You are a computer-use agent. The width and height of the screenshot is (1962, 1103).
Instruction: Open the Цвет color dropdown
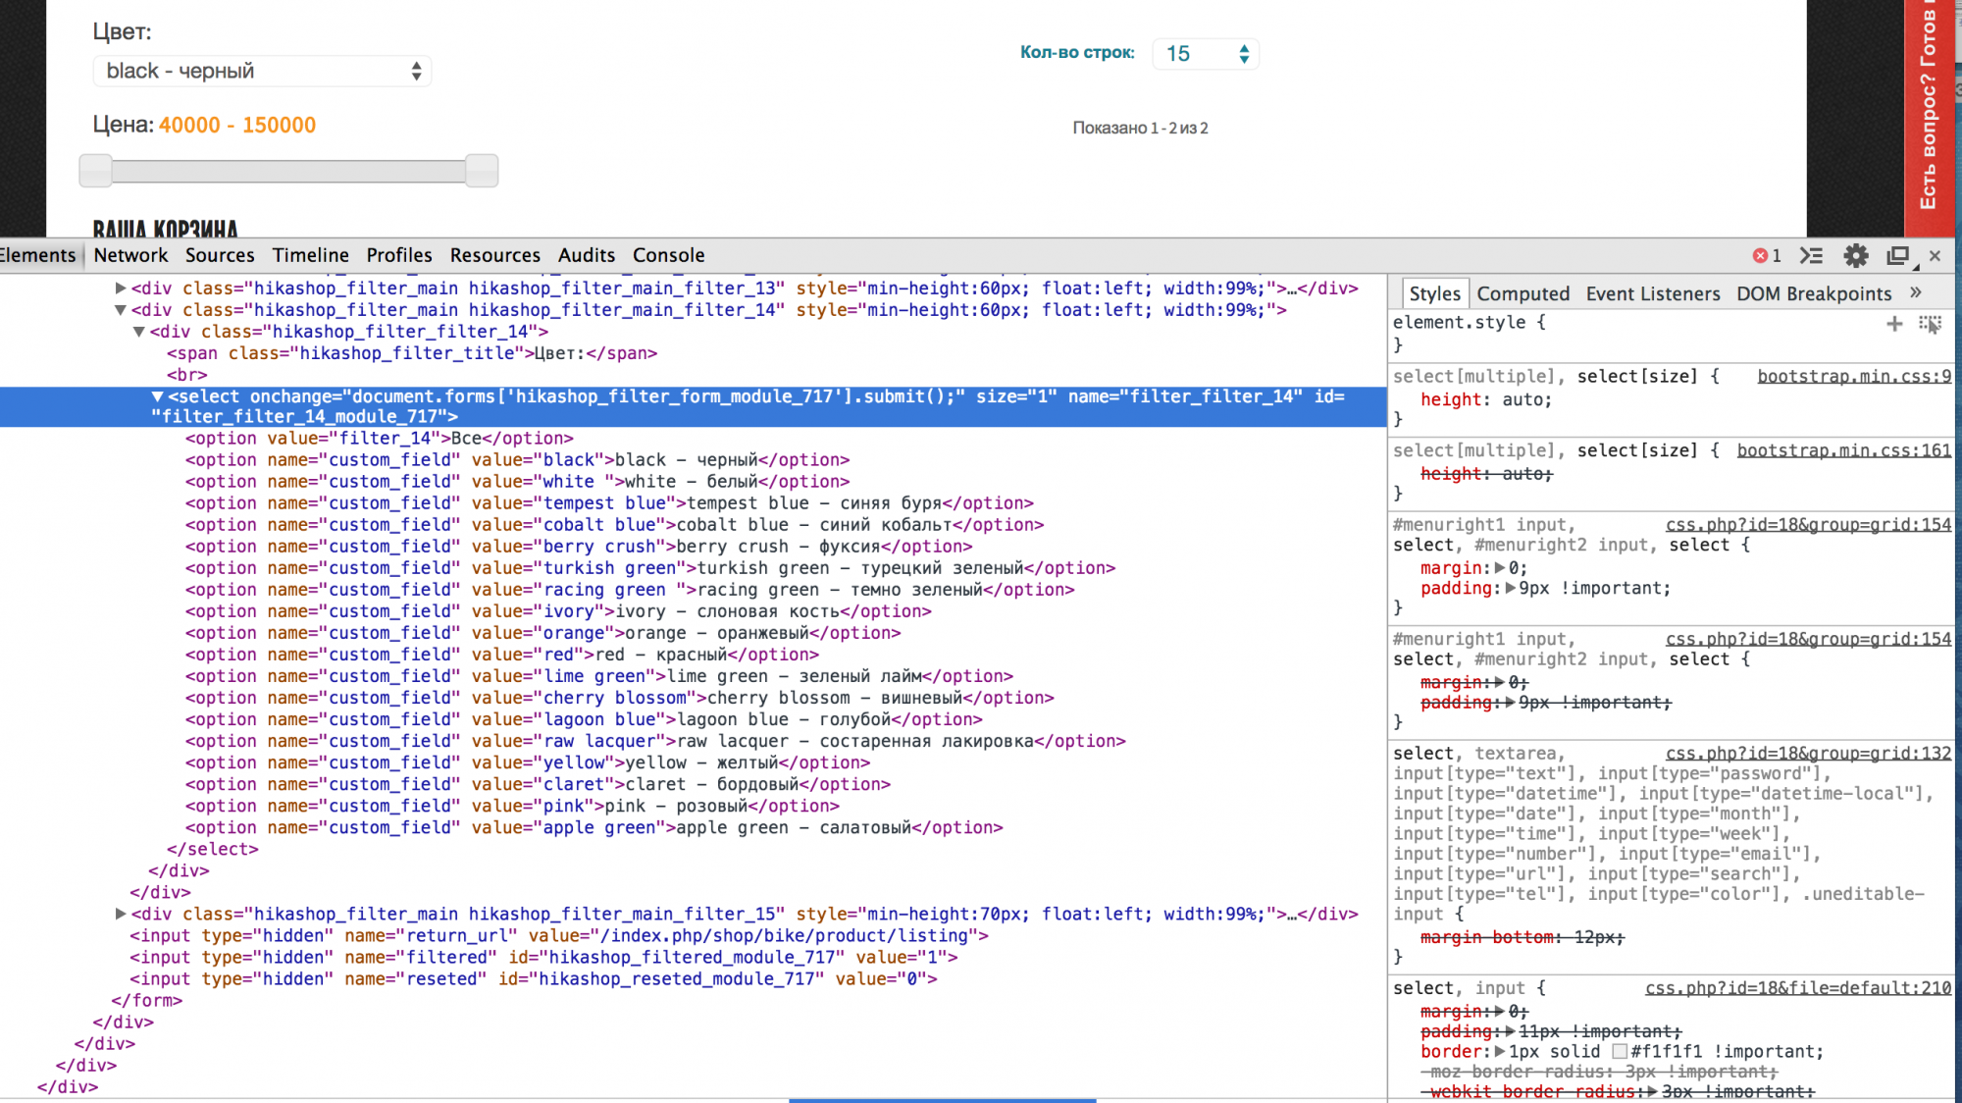[x=262, y=71]
